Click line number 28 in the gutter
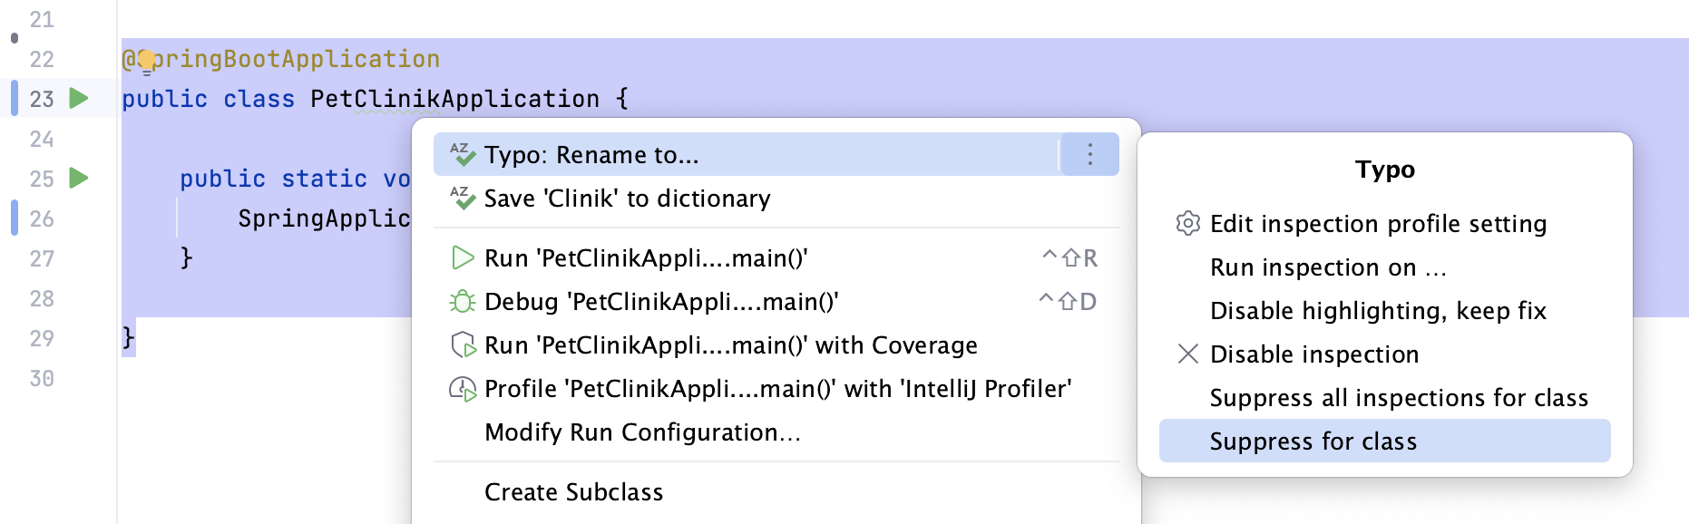Viewport: 1689px width, 524px height. pyautogui.click(x=42, y=298)
